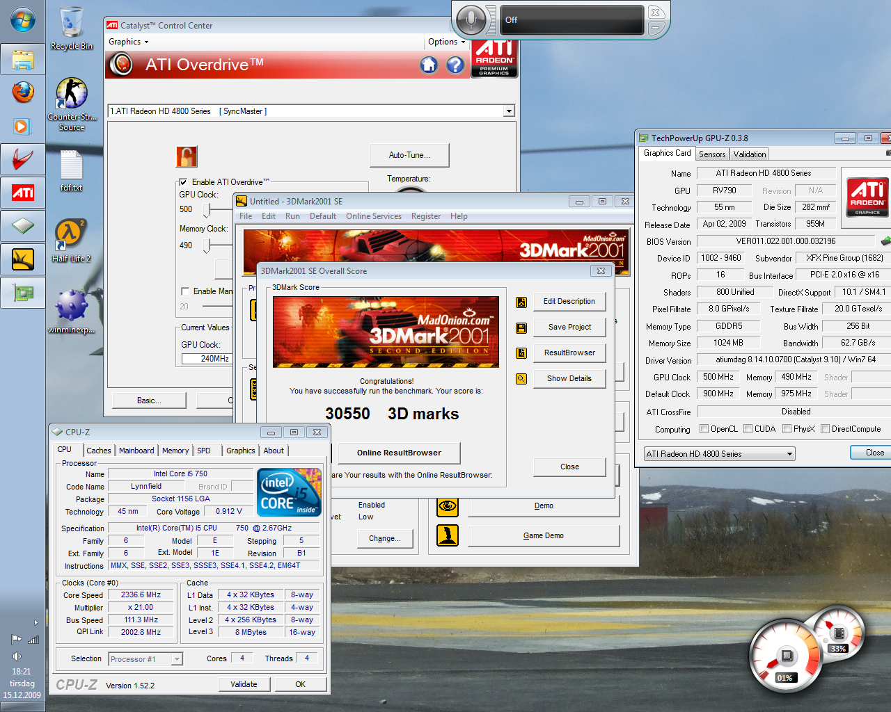Click the current GPU Clock 240MHz field

point(207,359)
